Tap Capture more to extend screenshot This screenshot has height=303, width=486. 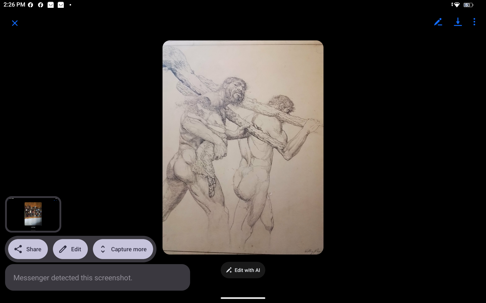tap(123, 249)
